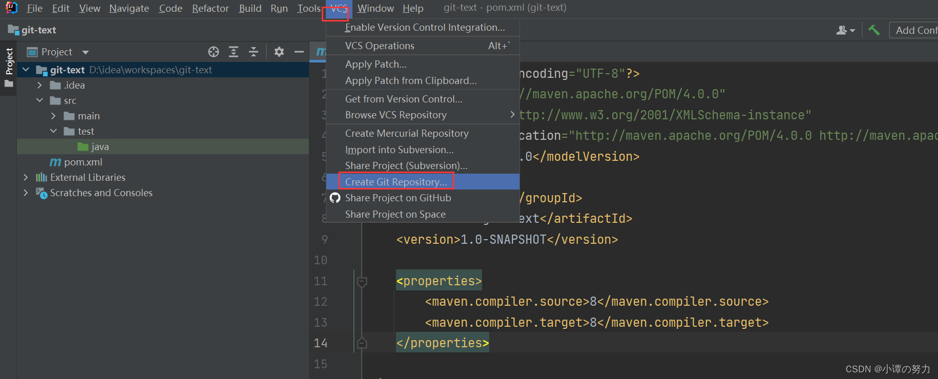938x379 pixels.
Task: Click the version 1.0-SNAPSHOT line
Action: coord(507,240)
